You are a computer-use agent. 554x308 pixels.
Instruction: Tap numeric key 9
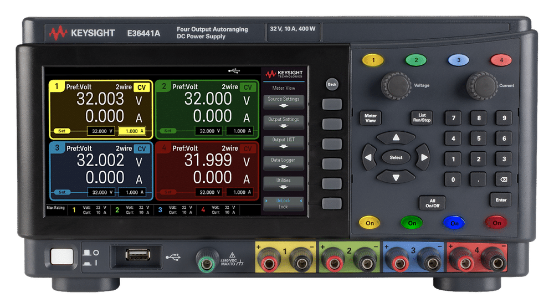pos(504,118)
